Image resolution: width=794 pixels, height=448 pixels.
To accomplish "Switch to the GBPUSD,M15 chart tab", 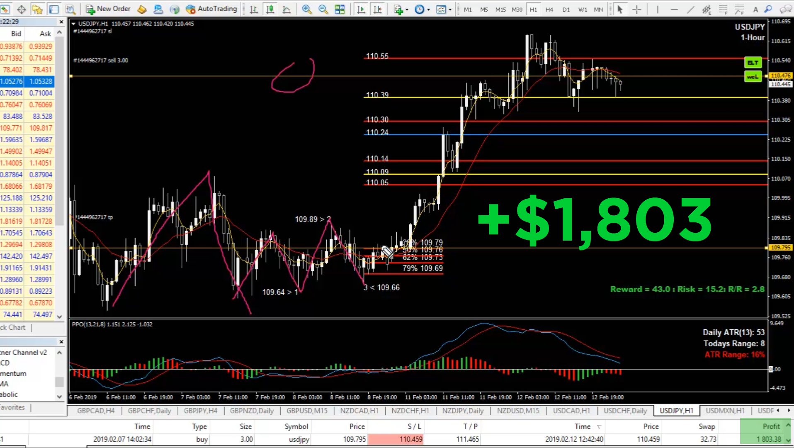I will 307,411.
